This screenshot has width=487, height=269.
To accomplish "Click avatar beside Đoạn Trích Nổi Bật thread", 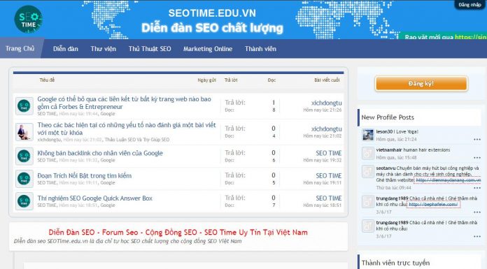I will [x=24, y=178].
